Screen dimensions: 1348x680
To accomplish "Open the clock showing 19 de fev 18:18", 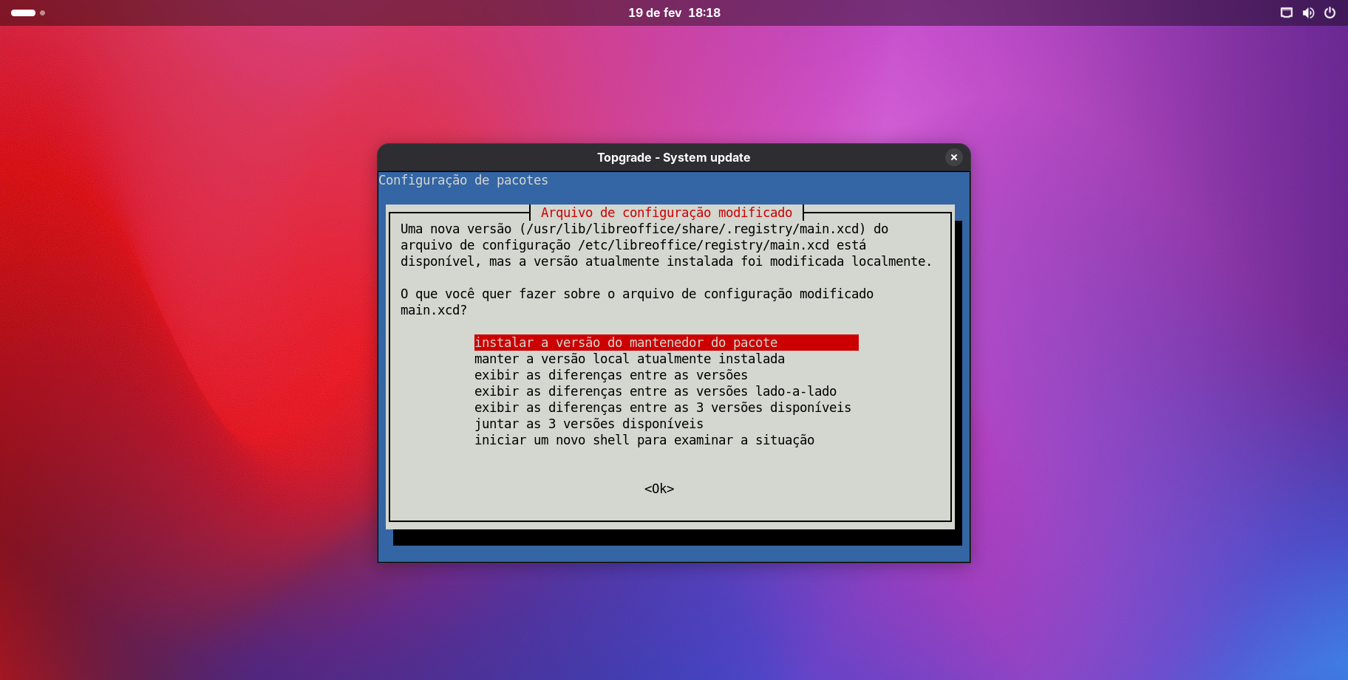I will [674, 13].
